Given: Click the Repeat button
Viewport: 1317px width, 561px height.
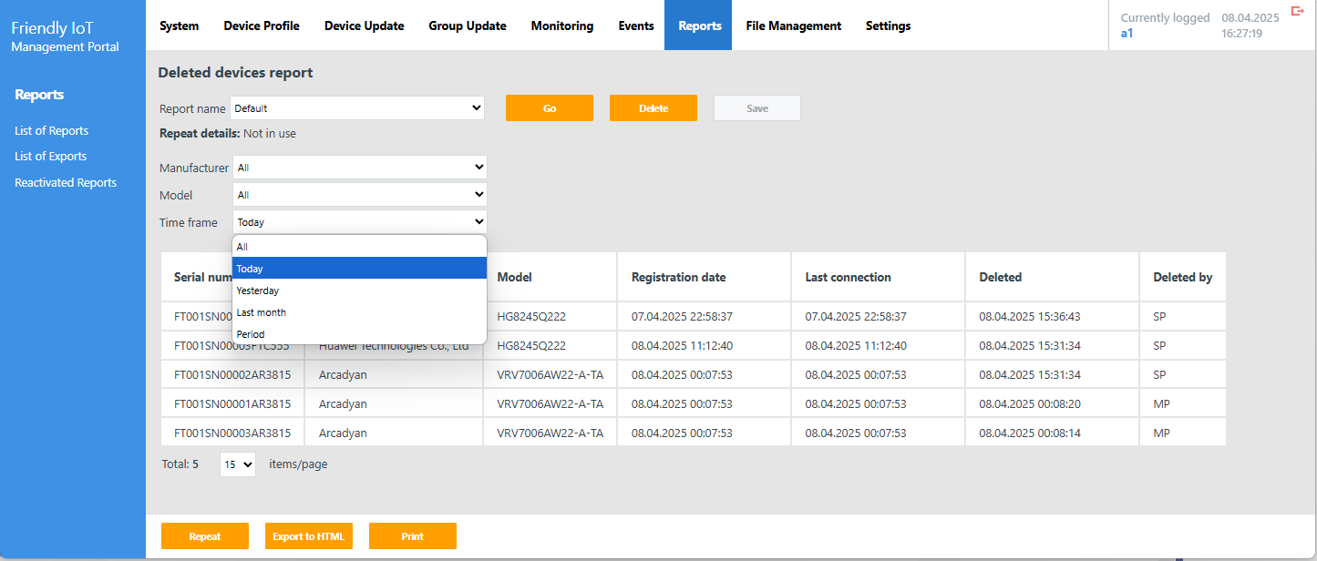Looking at the screenshot, I should pos(205,536).
